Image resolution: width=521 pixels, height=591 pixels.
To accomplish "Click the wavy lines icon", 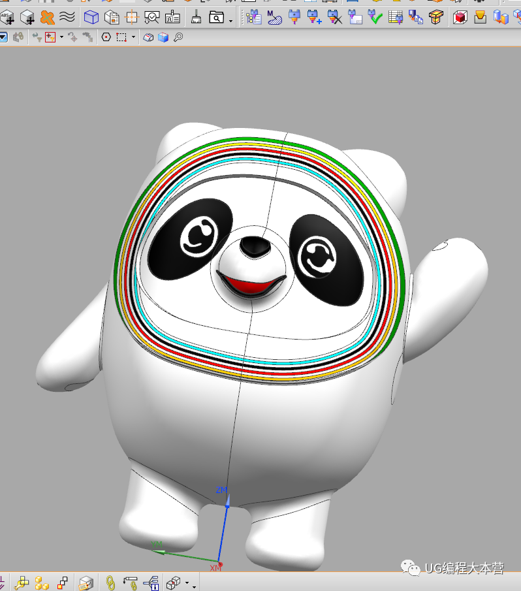I will tap(67, 17).
